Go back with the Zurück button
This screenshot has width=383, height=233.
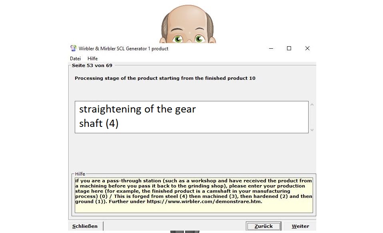pyautogui.click(x=263, y=226)
